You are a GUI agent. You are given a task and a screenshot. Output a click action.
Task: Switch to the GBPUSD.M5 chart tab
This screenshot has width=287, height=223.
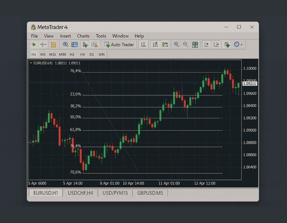pyautogui.click(x=150, y=193)
